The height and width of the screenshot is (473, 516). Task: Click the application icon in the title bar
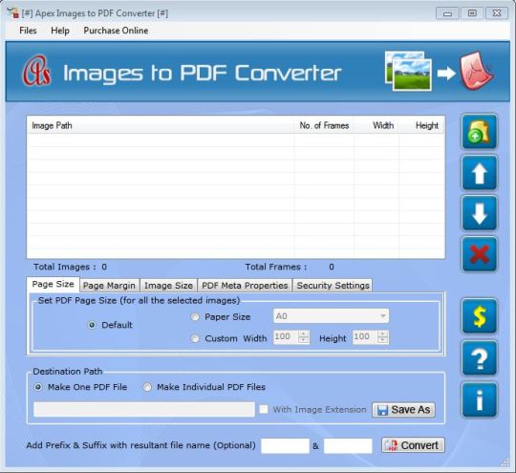tap(12, 12)
